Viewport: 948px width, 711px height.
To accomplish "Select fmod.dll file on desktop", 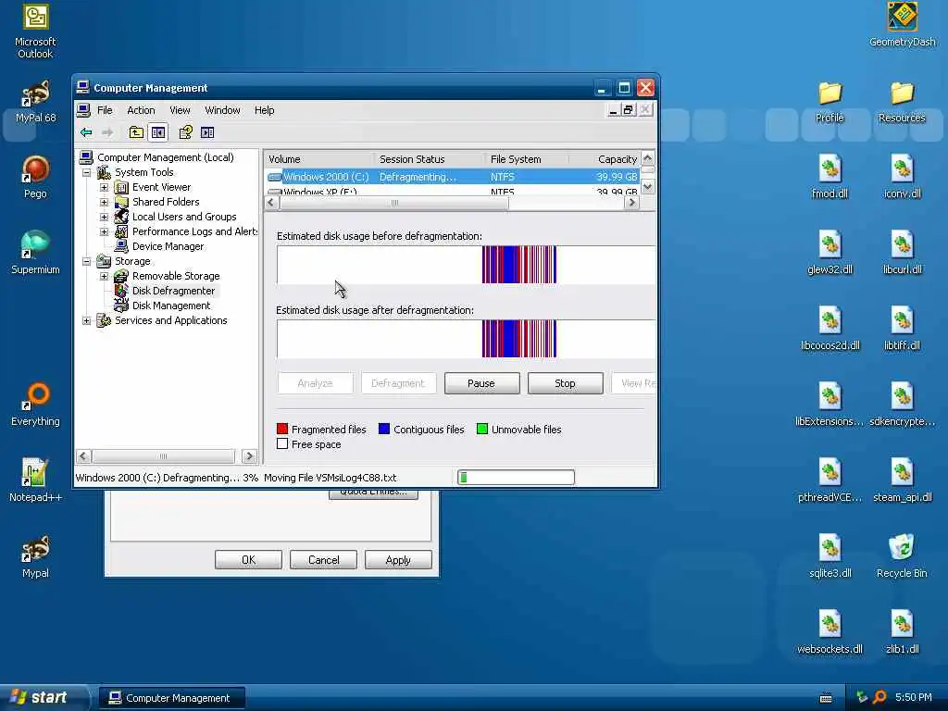I will click(x=830, y=177).
